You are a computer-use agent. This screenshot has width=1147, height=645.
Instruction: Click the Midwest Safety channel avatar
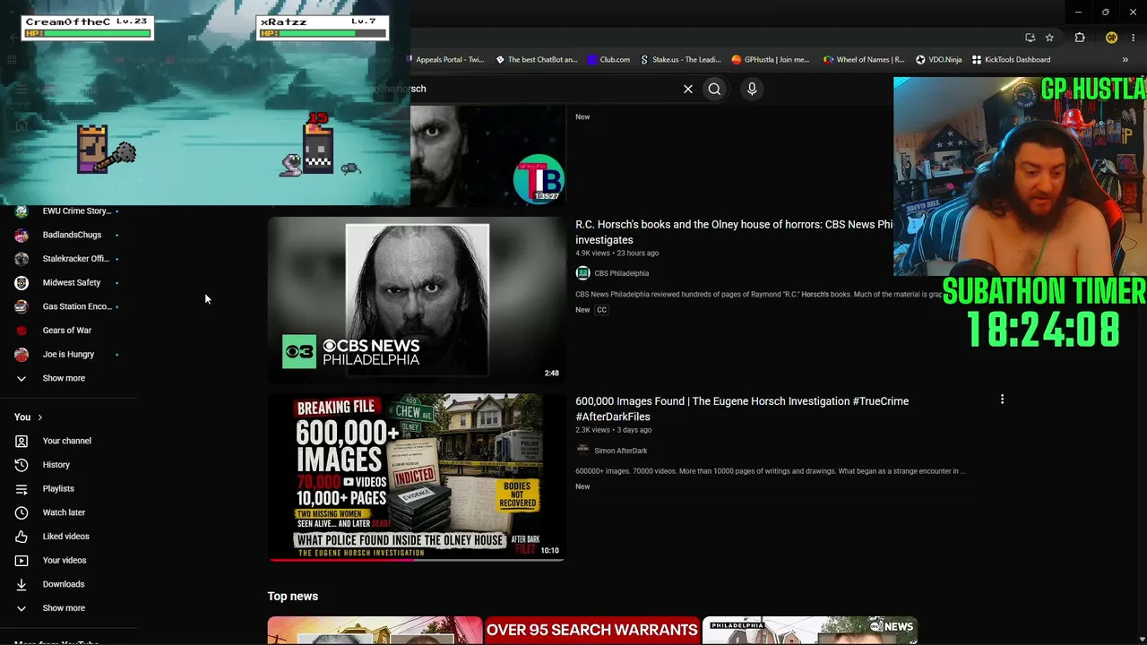[x=22, y=282]
